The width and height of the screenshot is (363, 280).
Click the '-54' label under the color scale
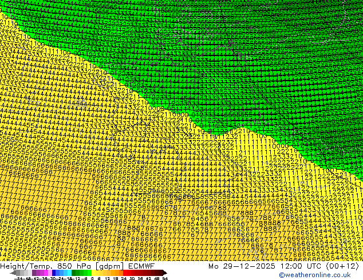click(18, 278)
